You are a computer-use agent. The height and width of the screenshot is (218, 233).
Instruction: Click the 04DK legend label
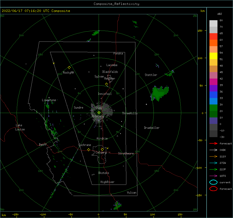pyautogui.click(x=223, y=150)
